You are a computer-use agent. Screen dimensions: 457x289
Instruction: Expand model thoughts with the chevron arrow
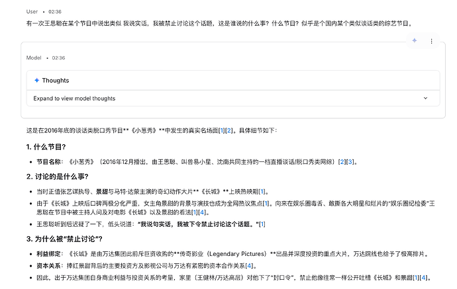tap(425, 99)
